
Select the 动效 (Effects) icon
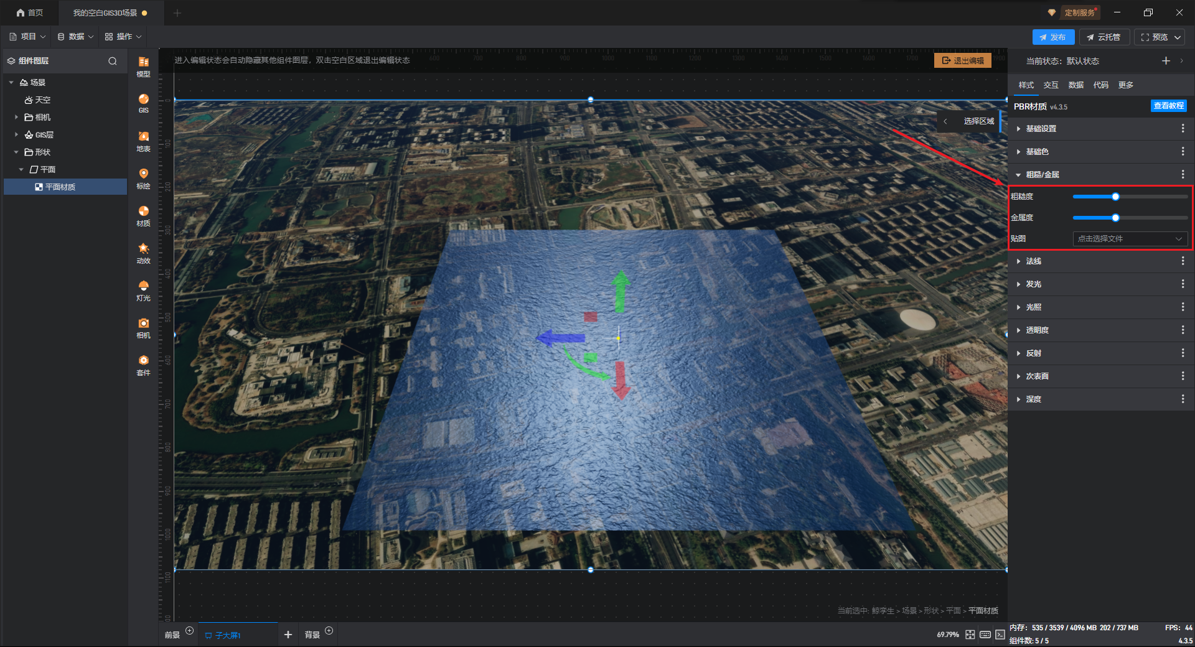coord(143,252)
